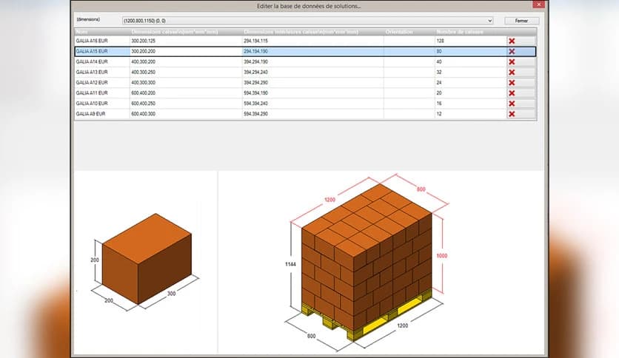
Task: Select the GALIA A15 EUR name cell
Action: tap(102, 51)
